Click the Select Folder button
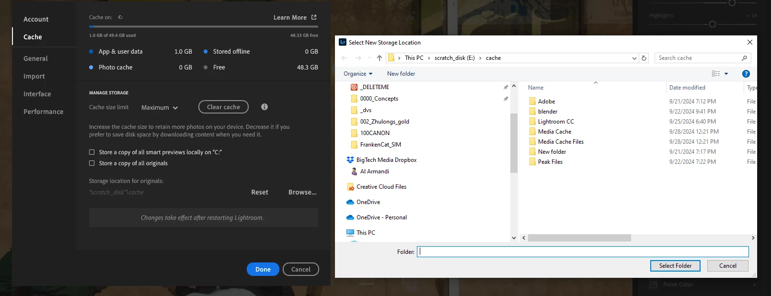This screenshot has width=771, height=296. pyautogui.click(x=675, y=266)
